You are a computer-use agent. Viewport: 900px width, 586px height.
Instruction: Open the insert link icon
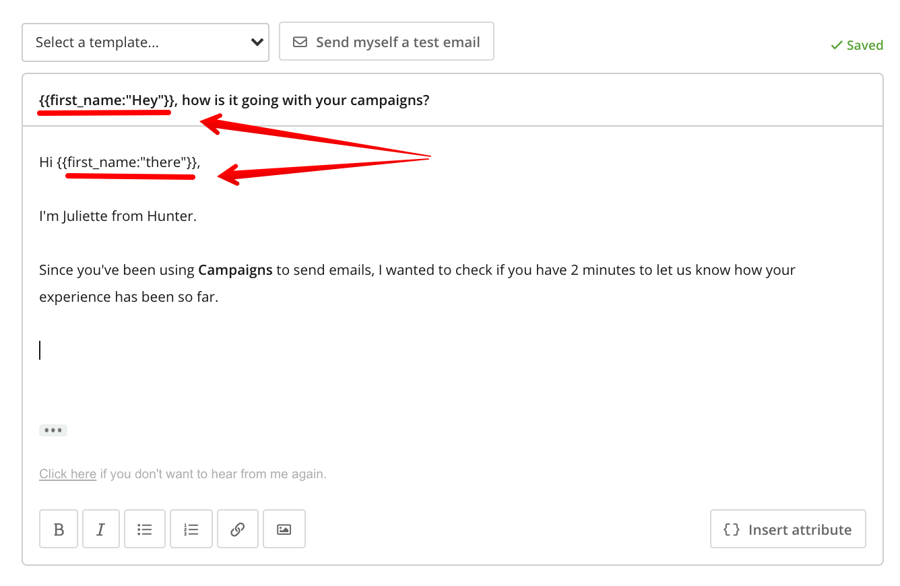[237, 529]
